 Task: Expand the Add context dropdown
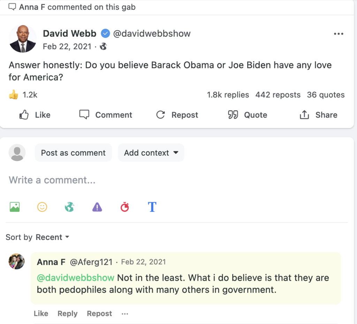151,153
